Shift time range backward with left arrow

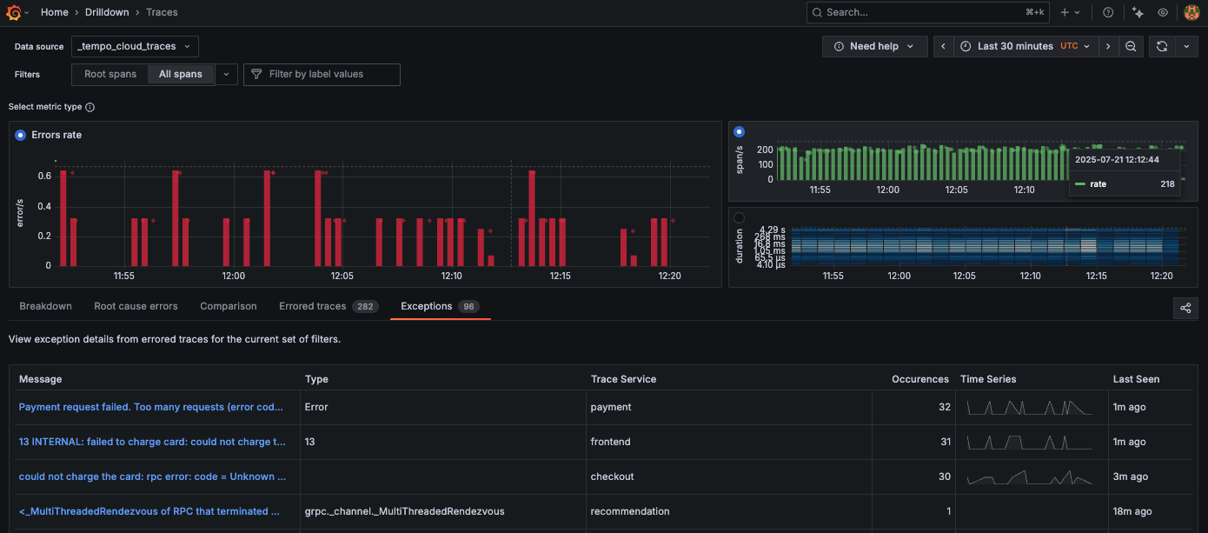point(944,46)
